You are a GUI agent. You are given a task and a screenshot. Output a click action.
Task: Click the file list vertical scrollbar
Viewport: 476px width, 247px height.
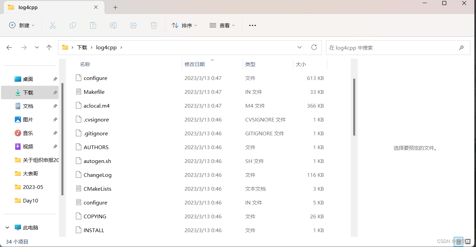tap(354, 107)
